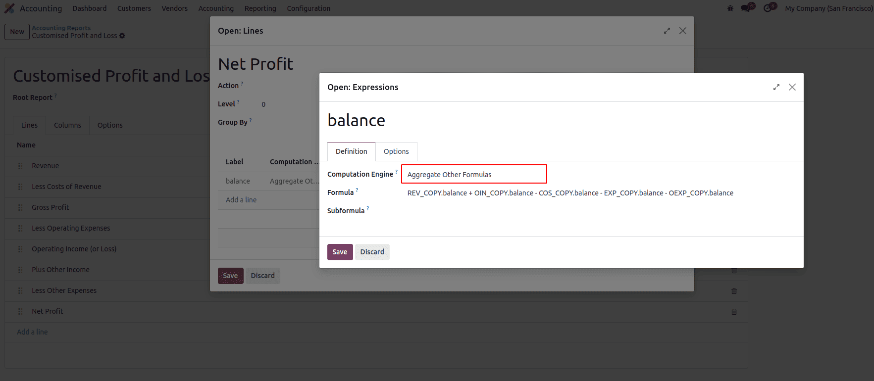This screenshot has width=874, height=381.
Task: Open the Operating Income (or Loss) line
Action: tap(74, 249)
